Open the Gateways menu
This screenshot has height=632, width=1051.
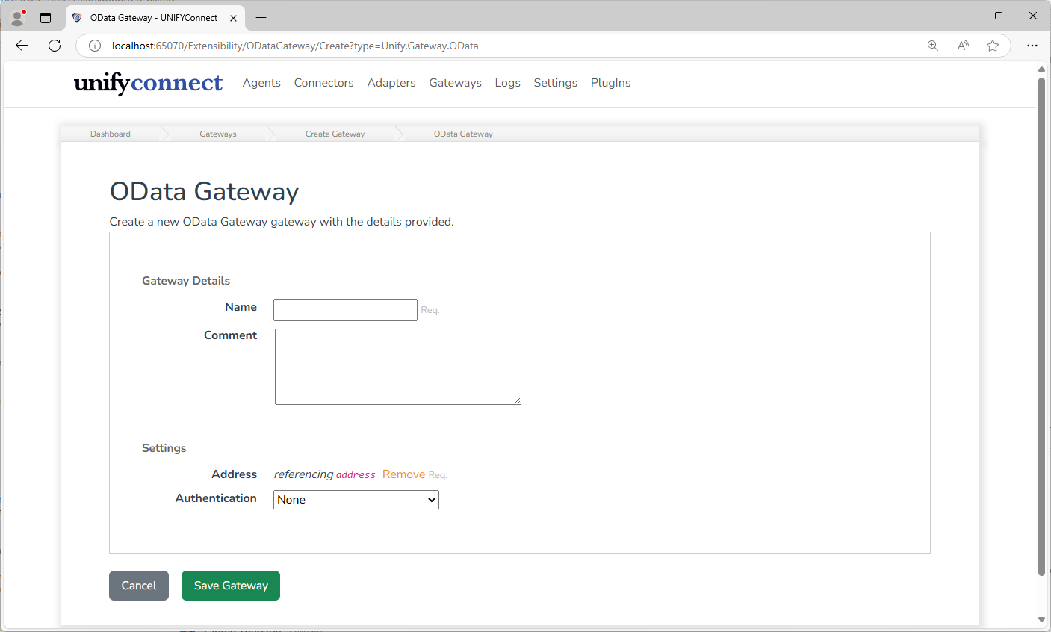coord(455,83)
